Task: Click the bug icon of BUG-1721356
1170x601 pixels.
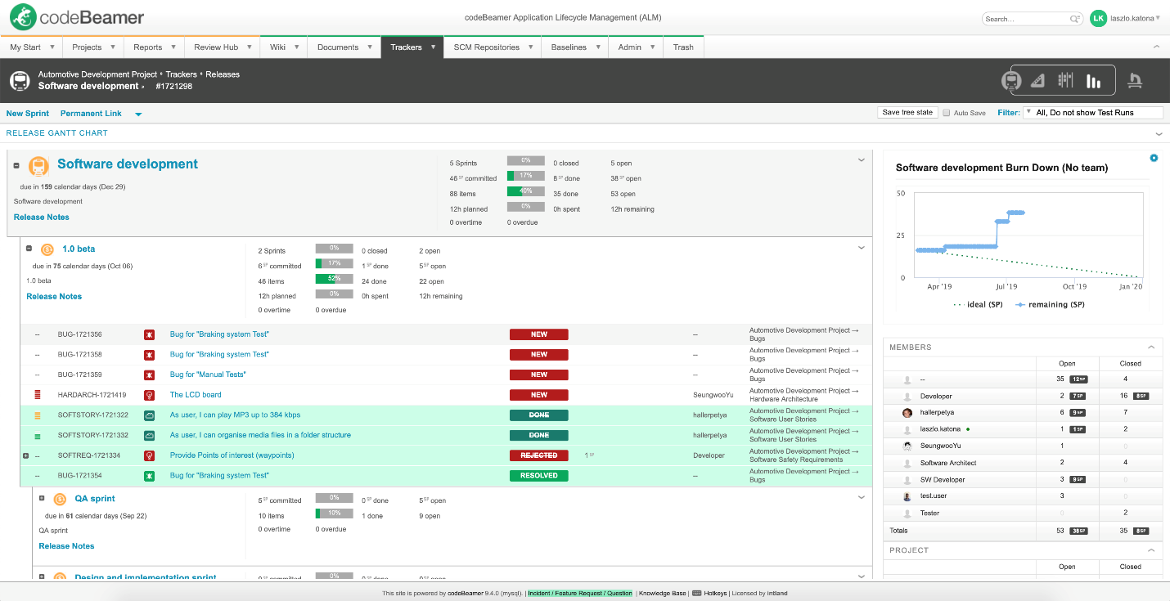Action: click(x=150, y=334)
